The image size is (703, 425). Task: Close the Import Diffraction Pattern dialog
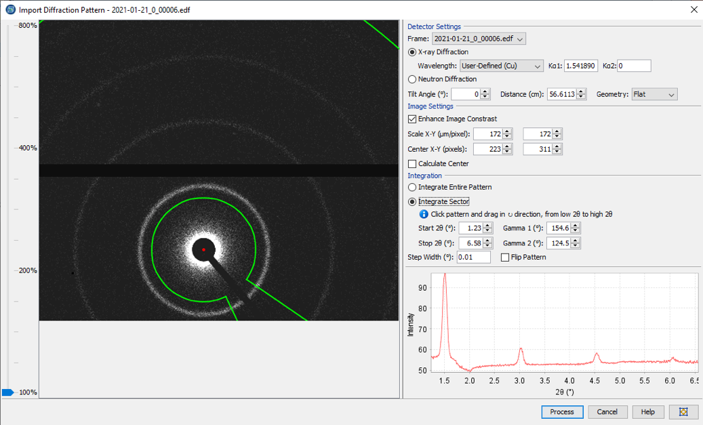(x=694, y=9)
